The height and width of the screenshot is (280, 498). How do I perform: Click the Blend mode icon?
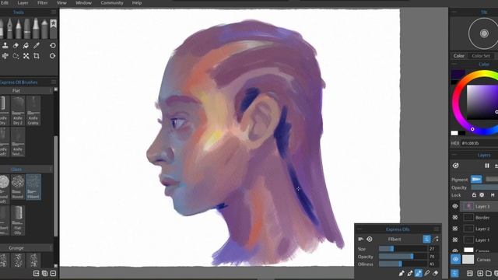point(427,273)
